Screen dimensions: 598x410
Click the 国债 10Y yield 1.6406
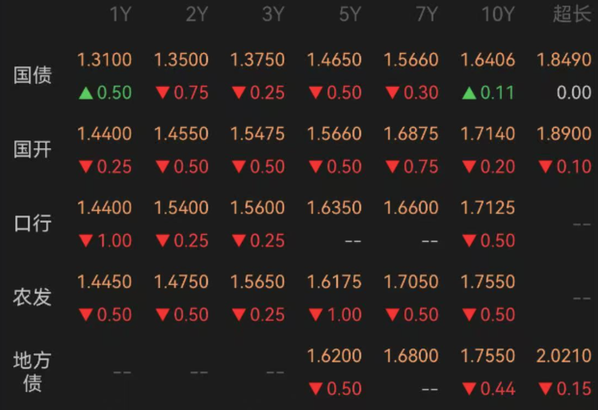488,60
